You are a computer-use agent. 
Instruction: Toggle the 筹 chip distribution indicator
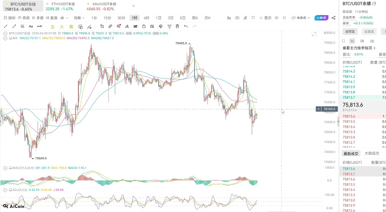click(71, 26)
